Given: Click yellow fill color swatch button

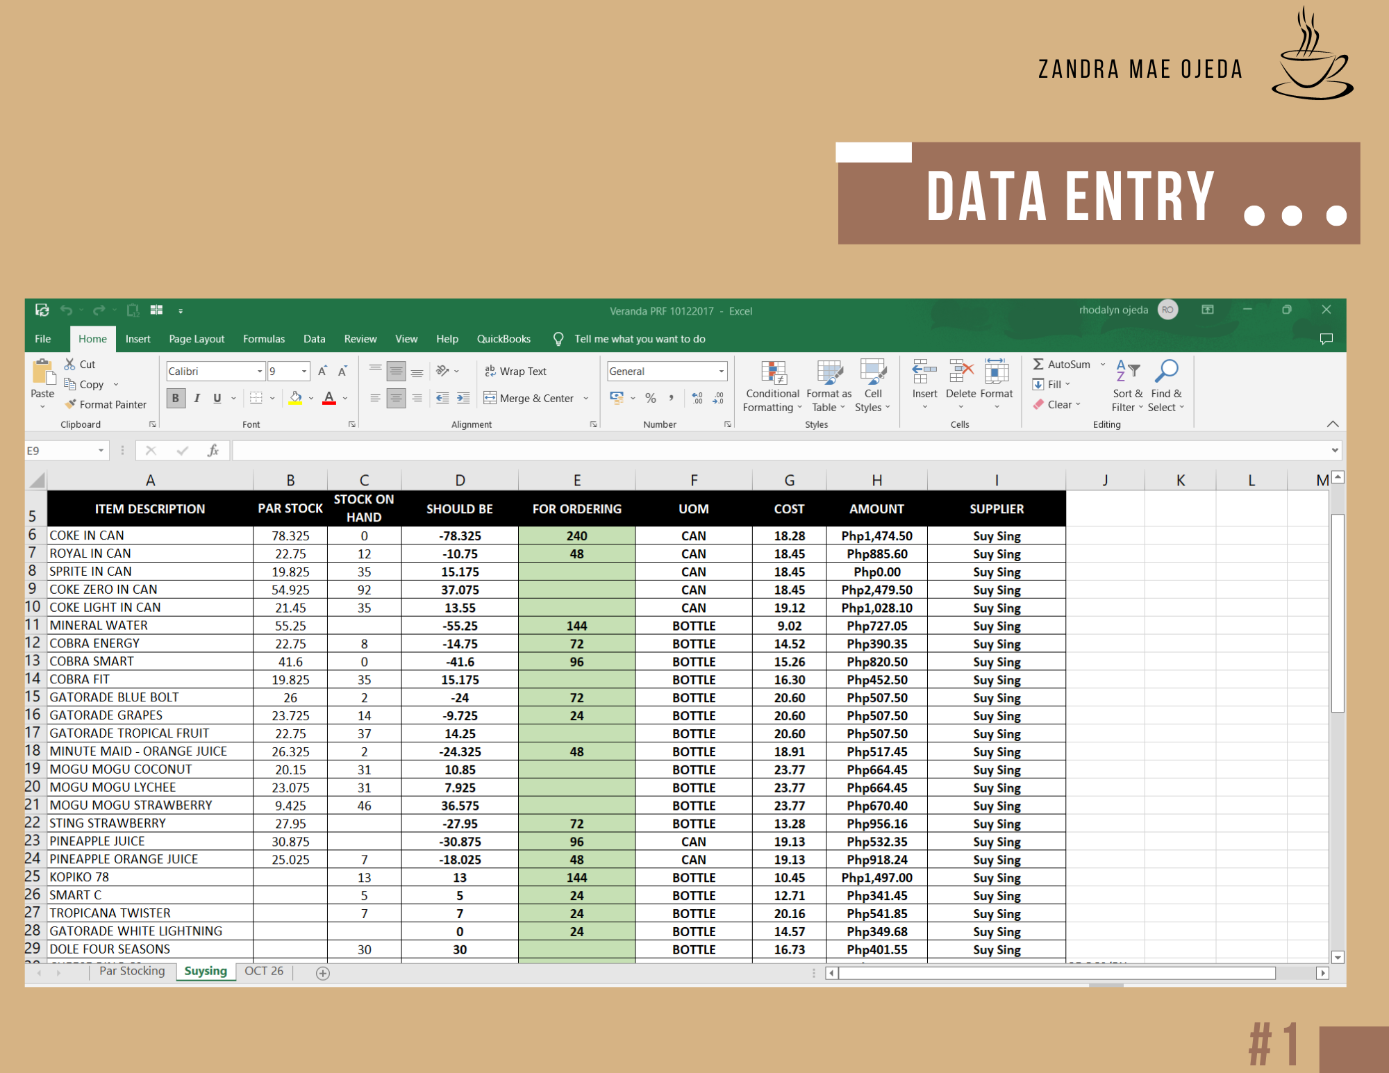Looking at the screenshot, I should (296, 398).
